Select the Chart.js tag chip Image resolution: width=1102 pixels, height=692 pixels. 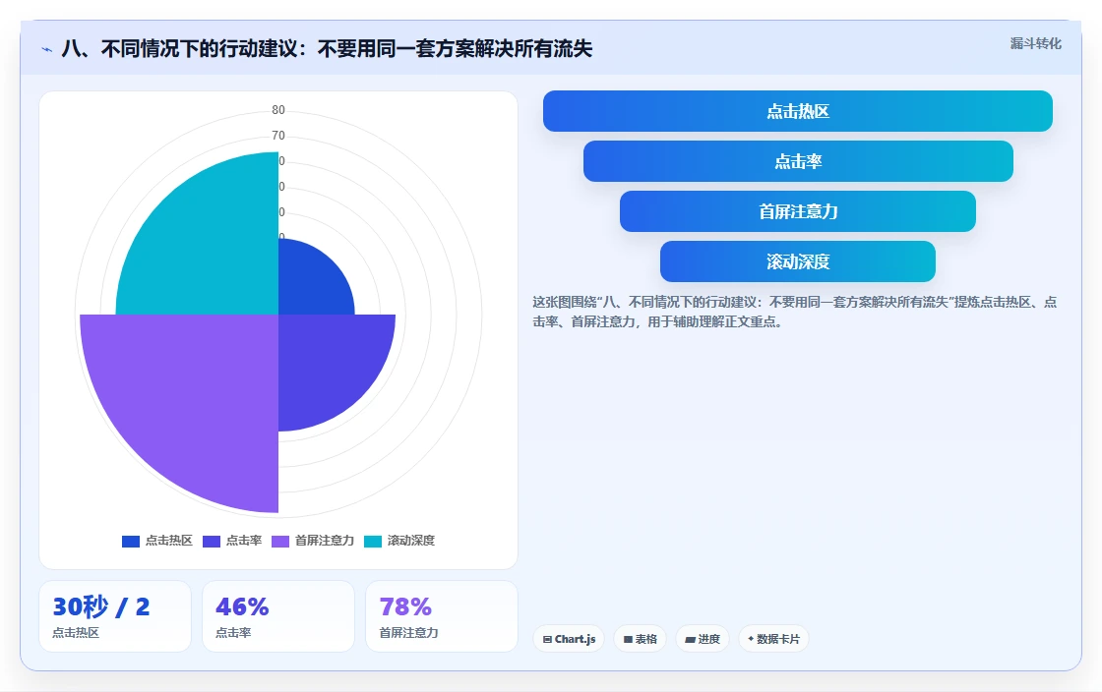tap(569, 639)
